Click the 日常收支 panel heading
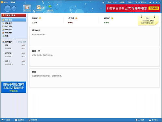Viewport: 162px width, 122px height. pos(36,30)
